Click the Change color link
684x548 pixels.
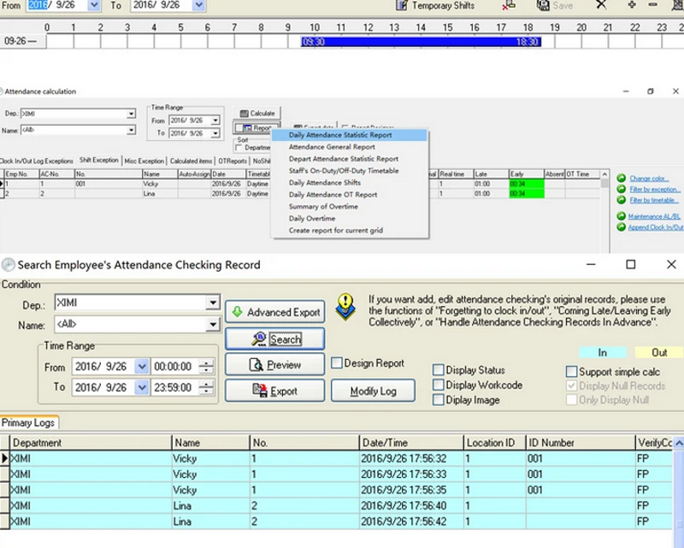point(649,179)
